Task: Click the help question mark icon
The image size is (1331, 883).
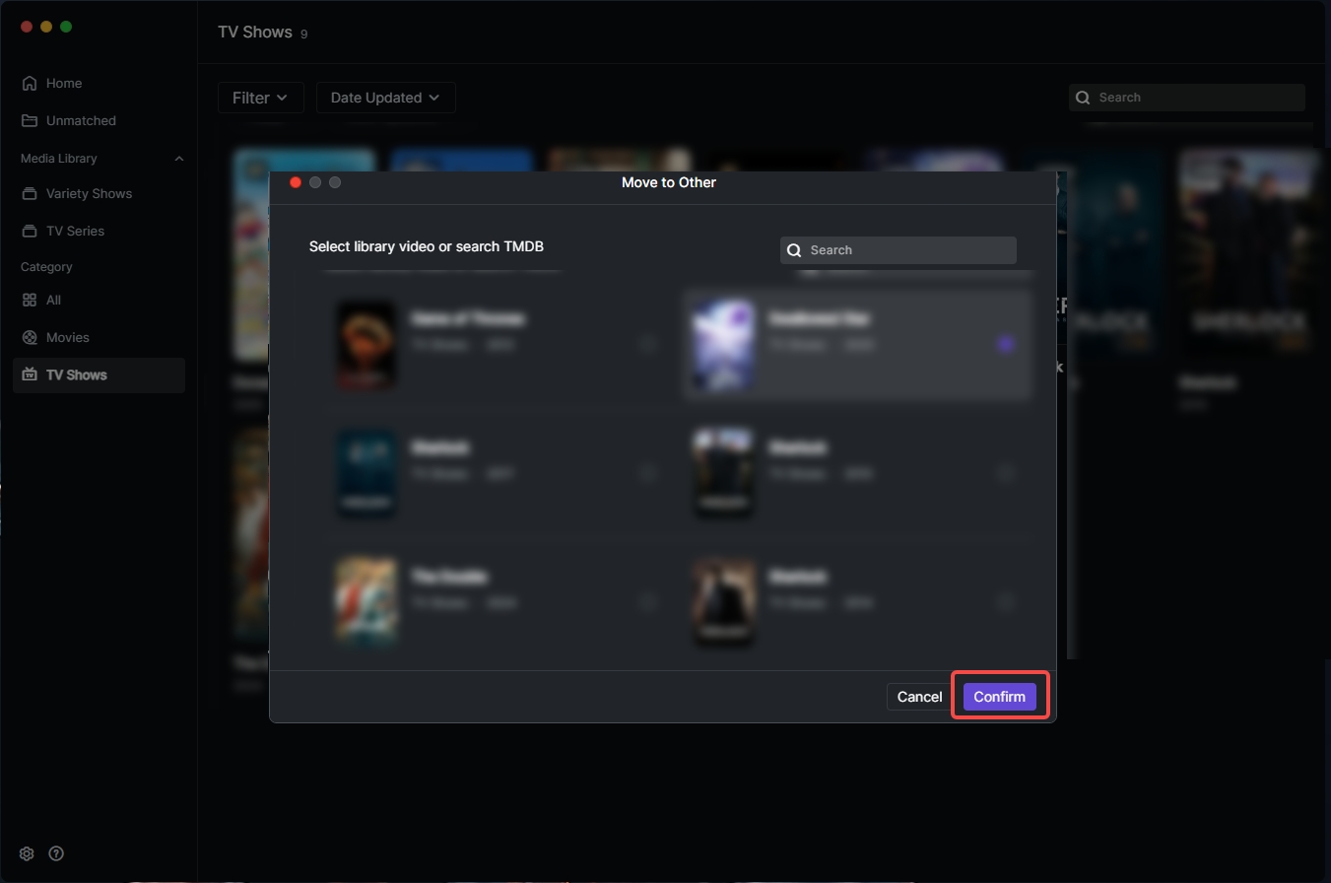Action: 56,853
